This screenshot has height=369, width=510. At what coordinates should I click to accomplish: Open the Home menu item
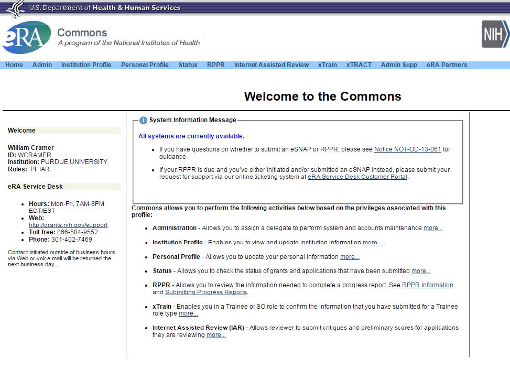pyautogui.click(x=14, y=64)
